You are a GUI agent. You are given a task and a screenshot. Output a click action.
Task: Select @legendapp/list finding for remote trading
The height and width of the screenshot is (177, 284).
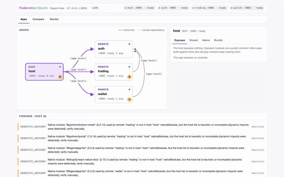click(142, 150)
